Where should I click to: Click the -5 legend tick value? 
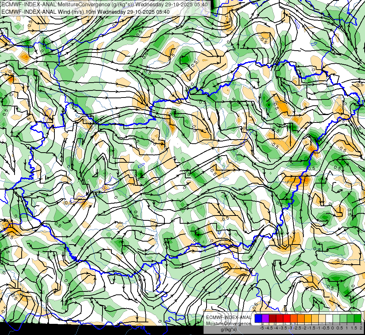(x=262, y=328)
